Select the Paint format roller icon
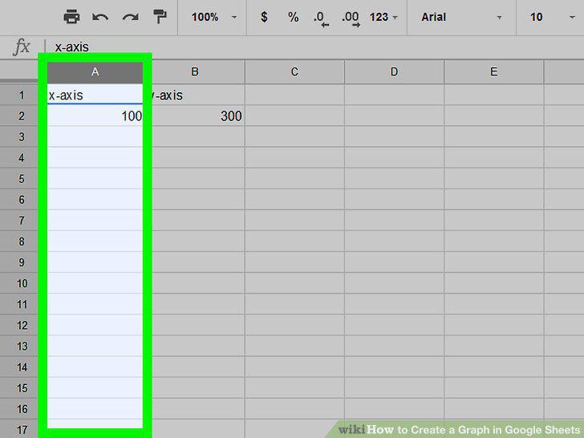 pos(160,17)
